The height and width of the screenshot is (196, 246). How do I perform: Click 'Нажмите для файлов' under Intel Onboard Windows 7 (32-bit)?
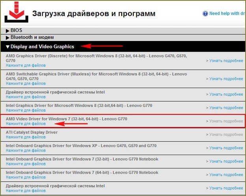point(26,164)
